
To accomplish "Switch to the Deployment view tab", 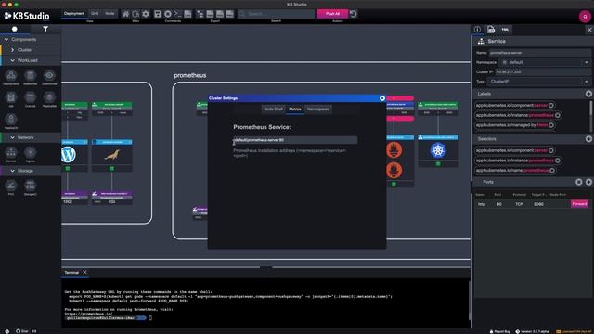I will coord(74,14).
